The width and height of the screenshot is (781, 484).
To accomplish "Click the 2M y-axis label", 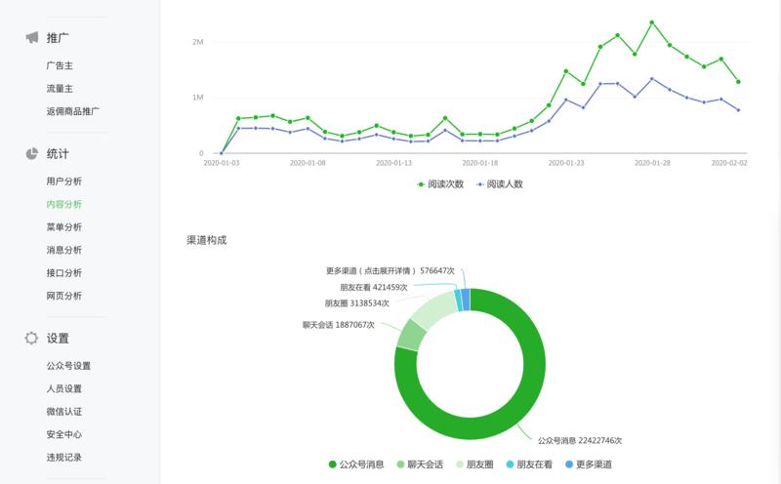I will 198,42.
